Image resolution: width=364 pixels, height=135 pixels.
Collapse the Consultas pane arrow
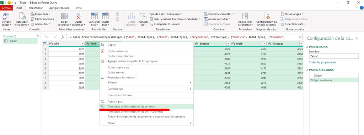(x=38, y=36)
